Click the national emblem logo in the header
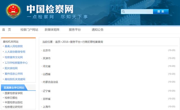This screenshot has width=180, height=110. [x=13, y=11]
